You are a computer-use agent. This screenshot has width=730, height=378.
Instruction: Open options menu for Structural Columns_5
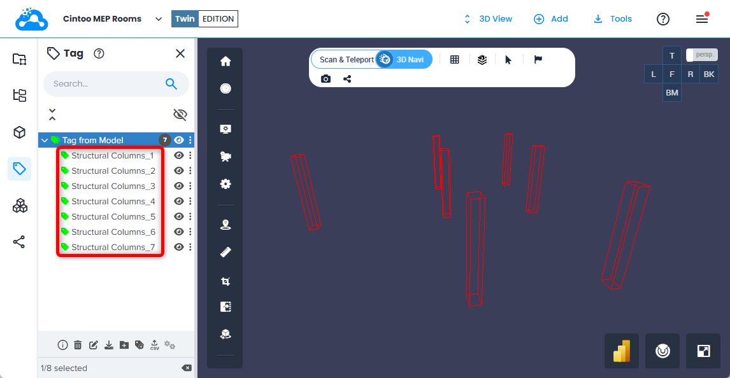coord(190,216)
